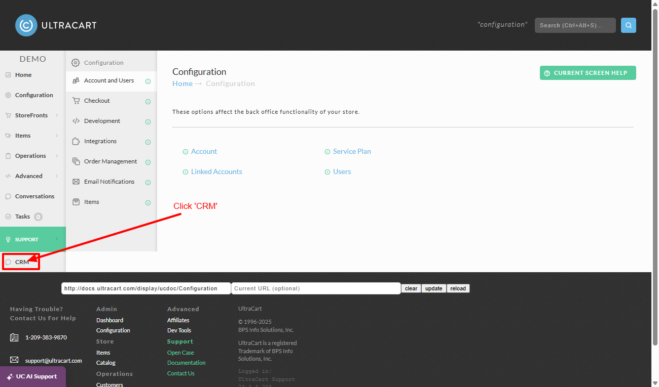Click the email envelope icon in footer

[x=14, y=360]
